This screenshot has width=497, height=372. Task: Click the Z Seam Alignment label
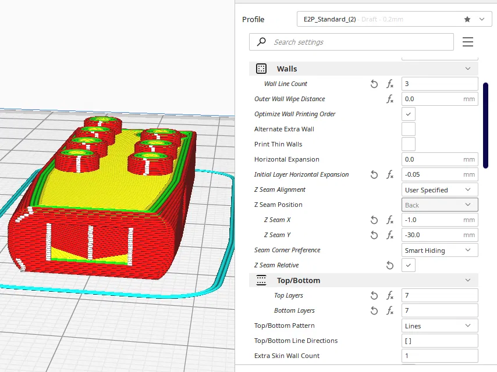[279, 189]
